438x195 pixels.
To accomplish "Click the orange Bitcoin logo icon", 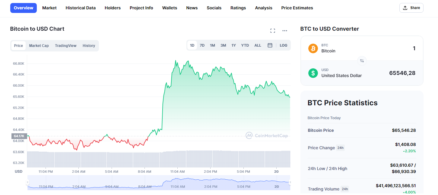I will click(313, 48).
